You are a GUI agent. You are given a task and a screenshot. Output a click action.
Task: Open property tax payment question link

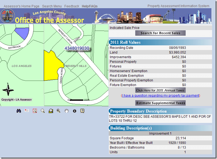tap(160, 96)
